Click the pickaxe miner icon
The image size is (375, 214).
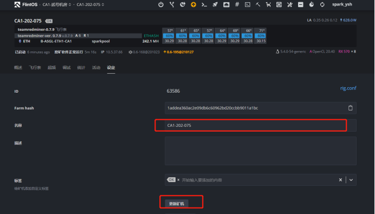(x=258, y=4)
